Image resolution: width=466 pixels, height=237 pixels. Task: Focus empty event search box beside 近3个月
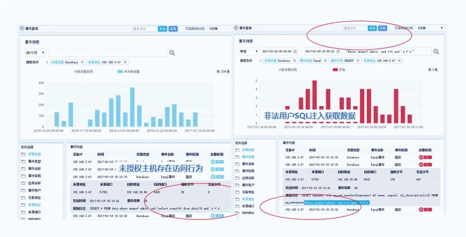point(108,53)
